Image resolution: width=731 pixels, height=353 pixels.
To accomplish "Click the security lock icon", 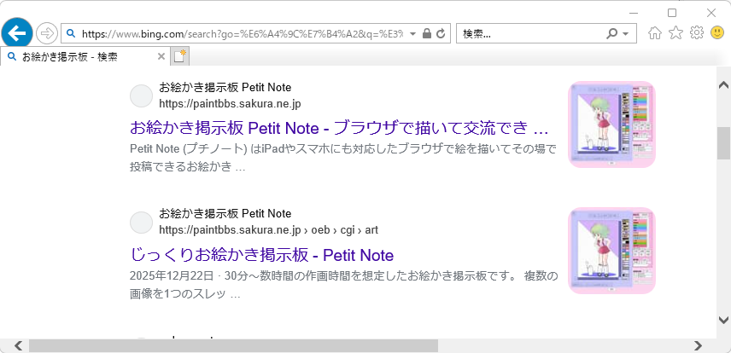I will 426,33.
